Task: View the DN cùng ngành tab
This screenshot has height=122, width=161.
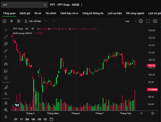Action: click(x=135, y=13)
